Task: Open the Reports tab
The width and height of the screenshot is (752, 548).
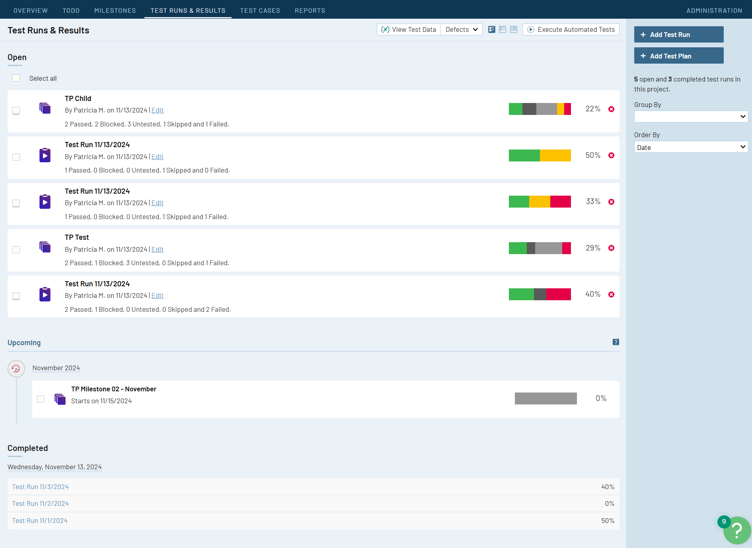Action: pyautogui.click(x=310, y=10)
